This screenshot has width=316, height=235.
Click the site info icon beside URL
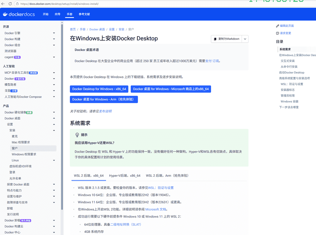click(16, 4)
